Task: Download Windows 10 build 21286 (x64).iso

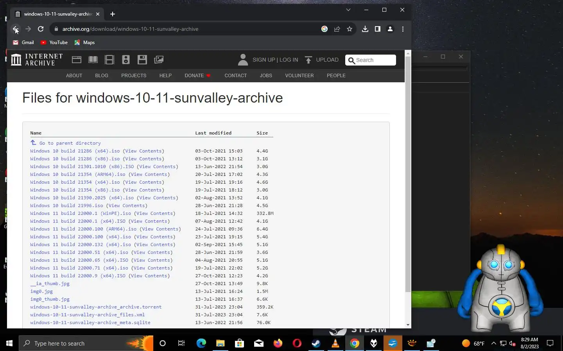Action: point(75,151)
